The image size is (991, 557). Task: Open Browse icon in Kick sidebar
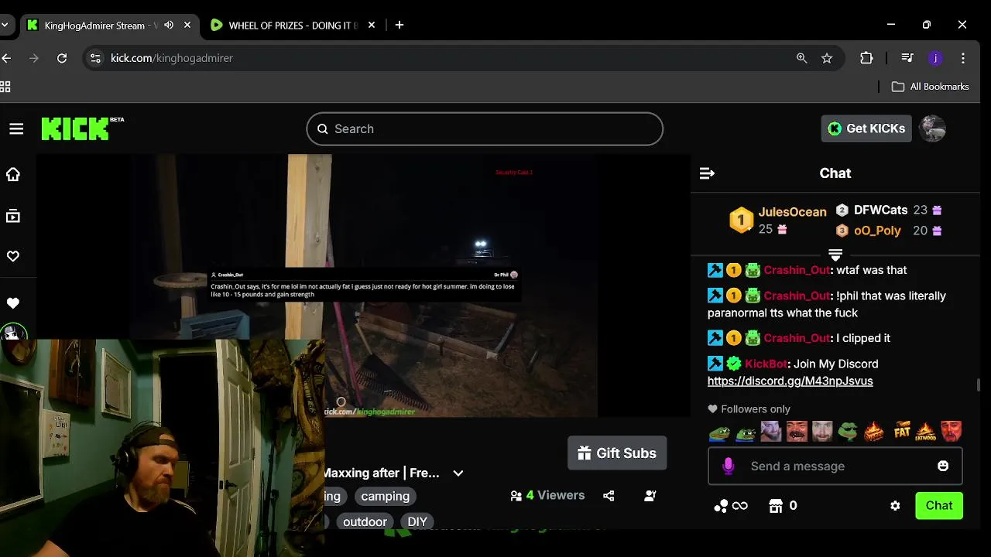(13, 217)
